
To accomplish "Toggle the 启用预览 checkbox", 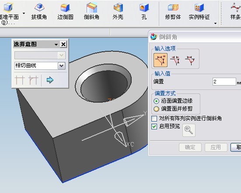I will (x=154, y=126).
